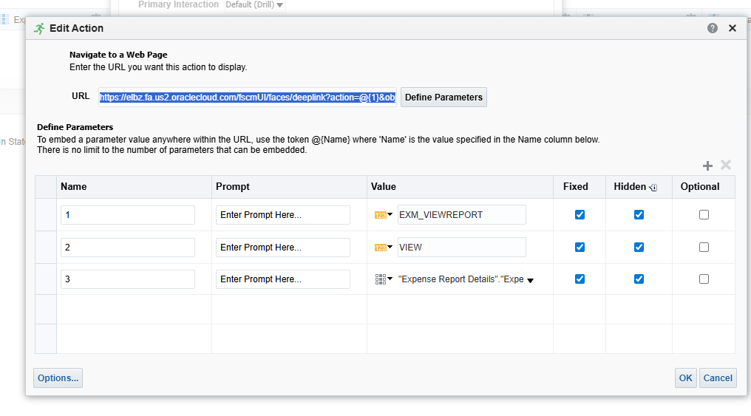This screenshot has width=751, height=416.
Task: Check Optional for parameter 1
Action: 704,215
